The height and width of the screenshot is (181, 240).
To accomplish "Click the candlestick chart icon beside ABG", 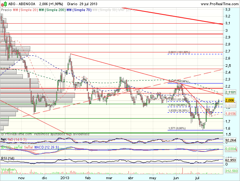I will pyautogui.click(x=3, y=4).
